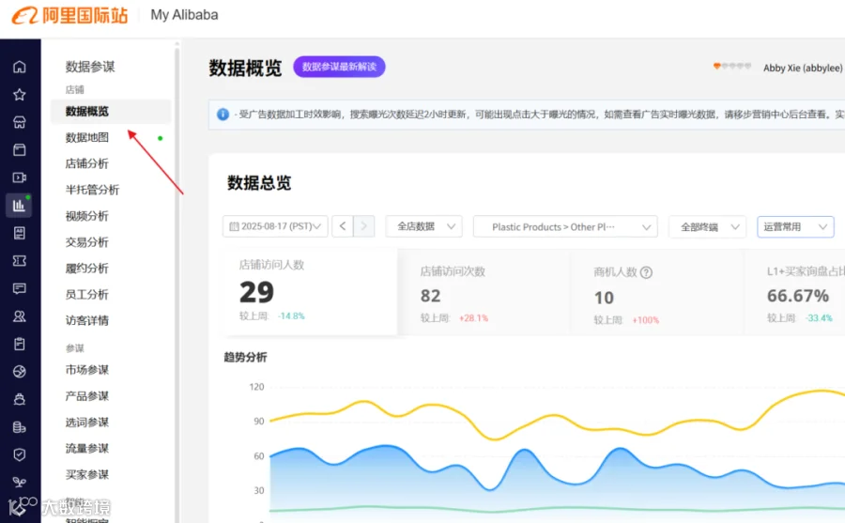Open 数据地图 in sidebar menu
The image size is (845, 523).
coord(86,137)
